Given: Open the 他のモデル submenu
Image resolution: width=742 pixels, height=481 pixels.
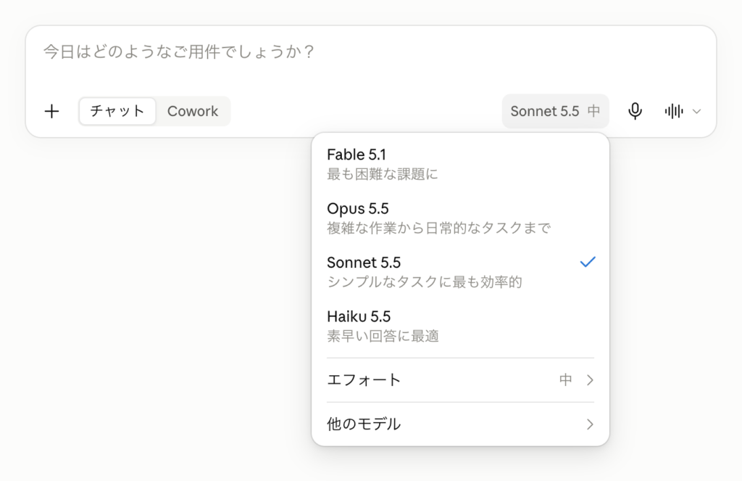Looking at the screenshot, I should coord(460,424).
